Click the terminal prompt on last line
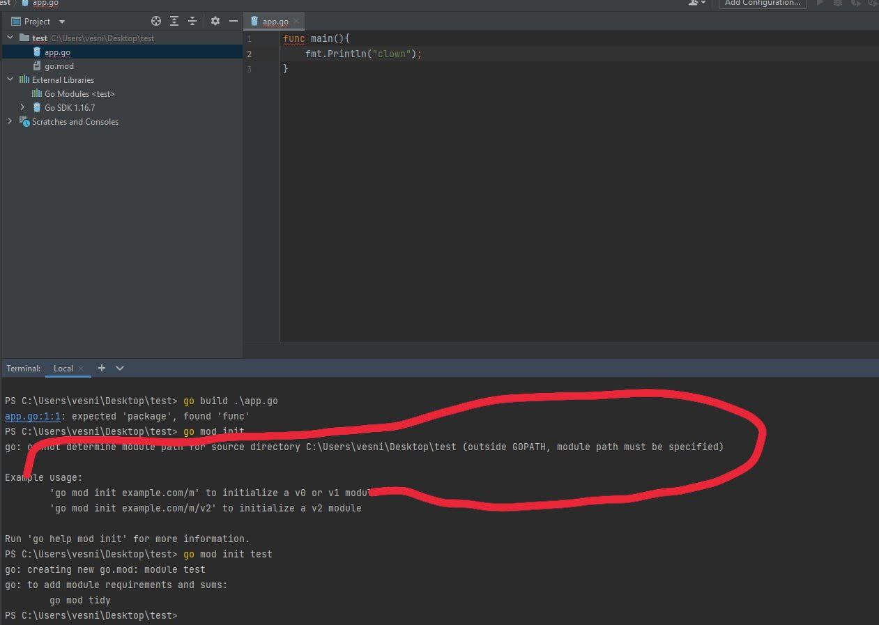Viewport: 879px width, 625px height. [x=91, y=615]
